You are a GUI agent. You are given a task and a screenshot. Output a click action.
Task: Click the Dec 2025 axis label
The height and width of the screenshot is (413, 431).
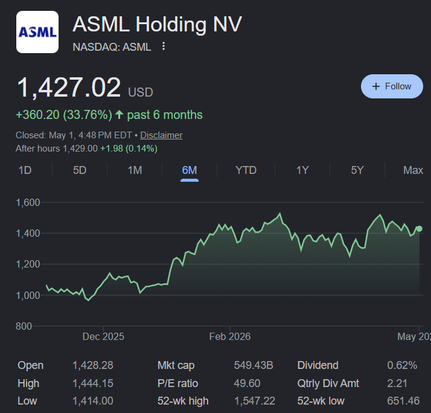coord(103,336)
